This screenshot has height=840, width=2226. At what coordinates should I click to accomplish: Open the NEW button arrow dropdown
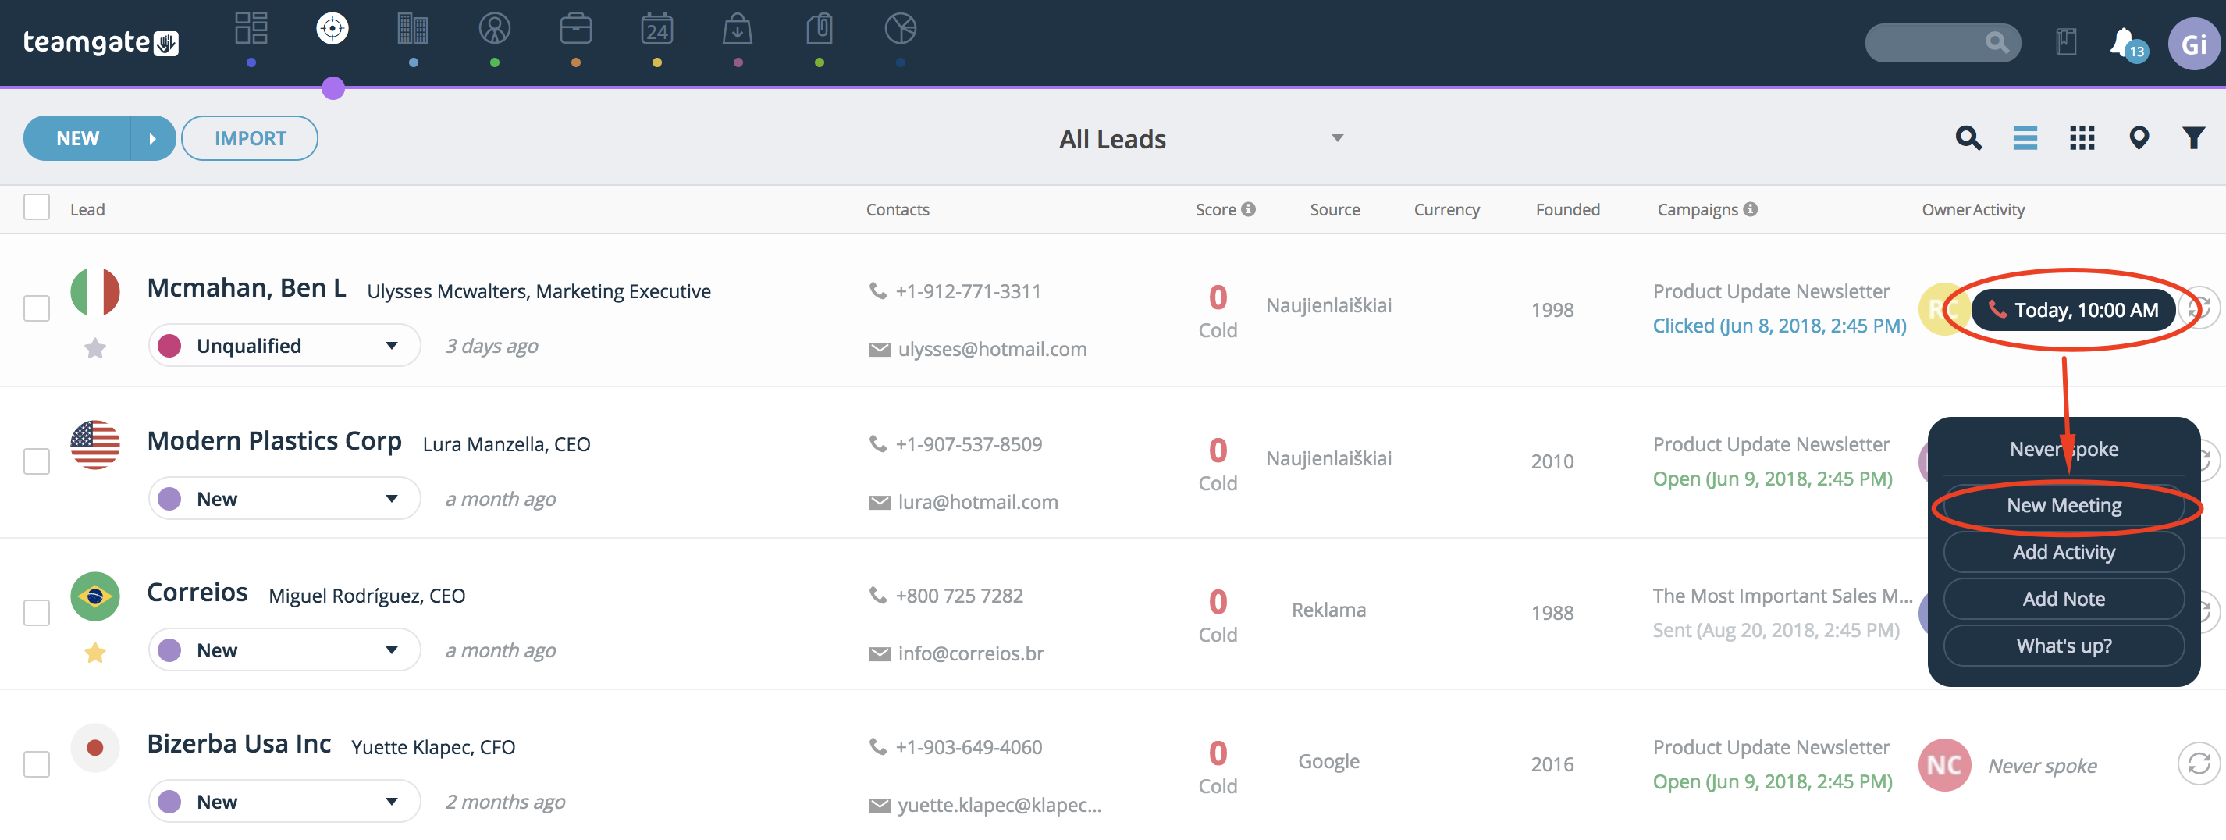click(153, 138)
